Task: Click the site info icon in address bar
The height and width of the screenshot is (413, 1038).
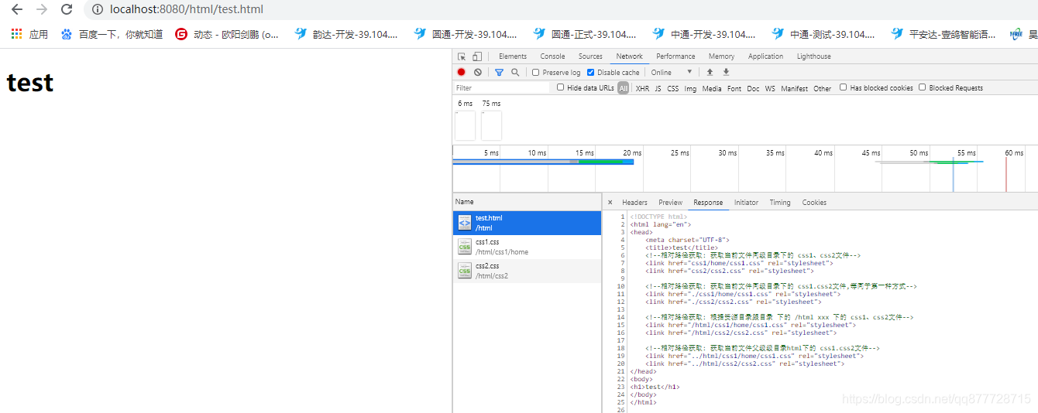Action: point(97,10)
